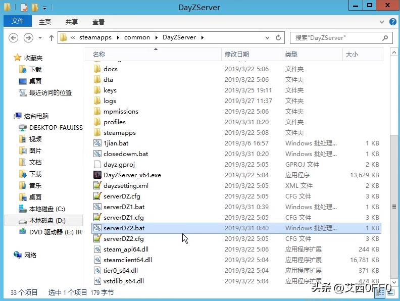Screen dimensions: 400x301
Task: Select the steamclient64.dll file icon
Action: [97, 260]
